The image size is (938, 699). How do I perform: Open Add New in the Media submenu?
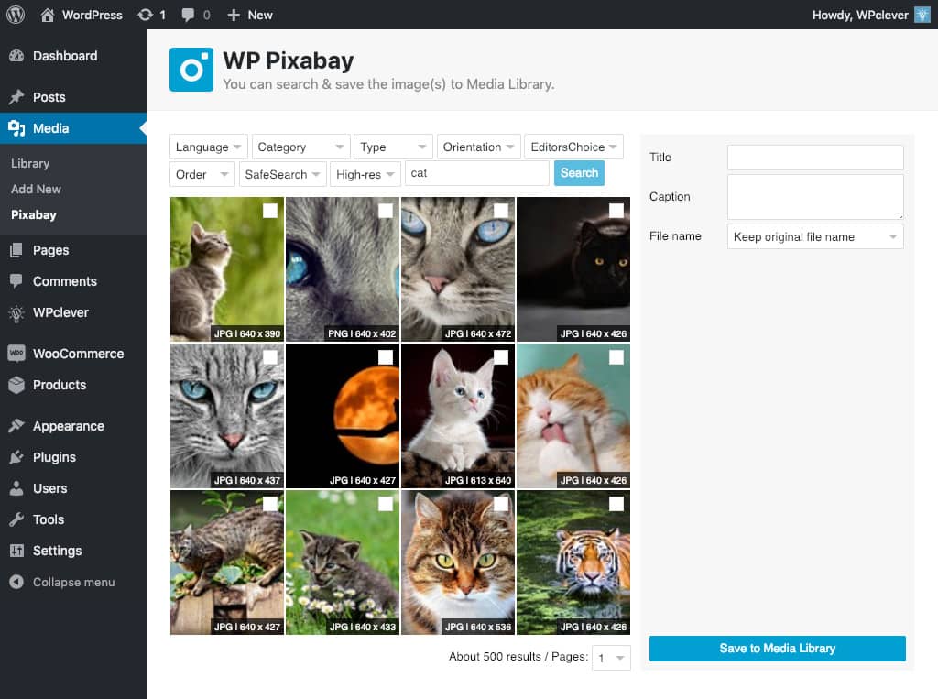(36, 189)
